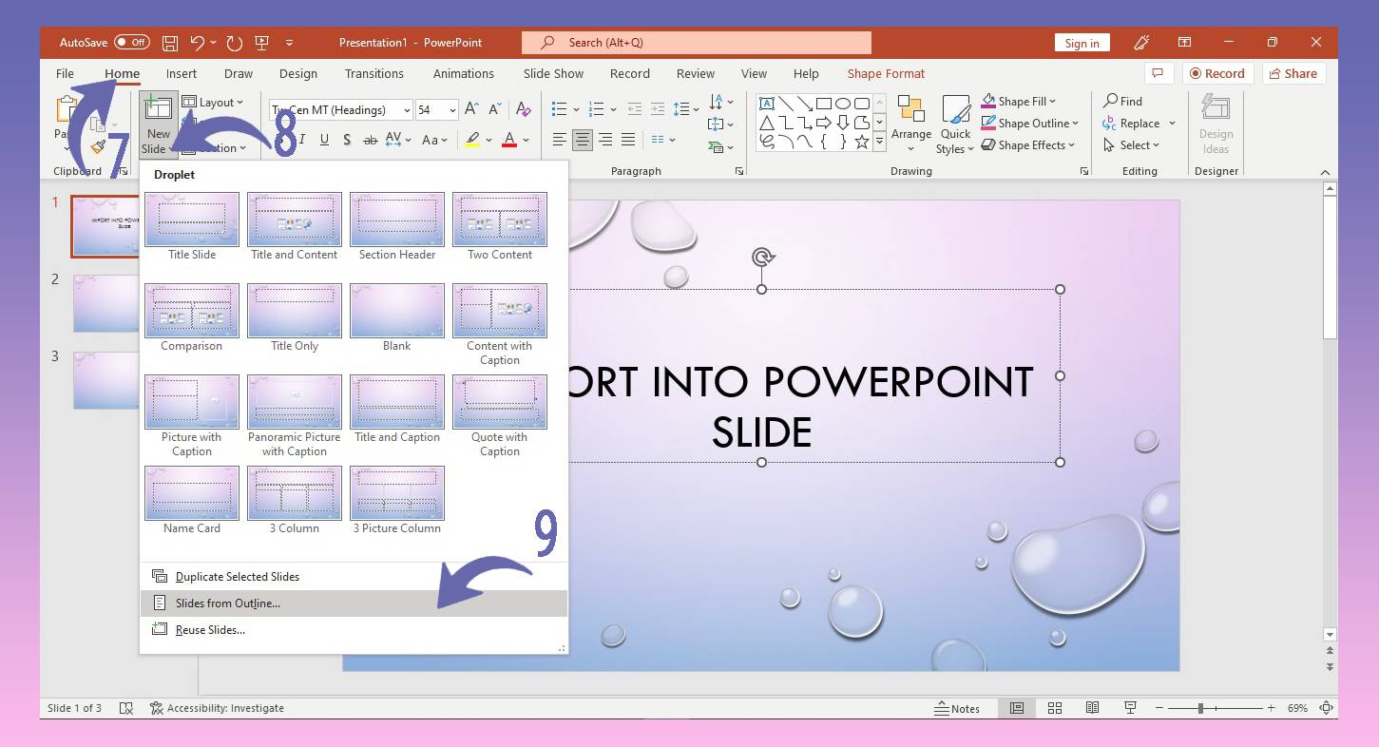Expand the Select dropdown
The width and height of the screenshot is (1379, 747).
click(1156, 145)
